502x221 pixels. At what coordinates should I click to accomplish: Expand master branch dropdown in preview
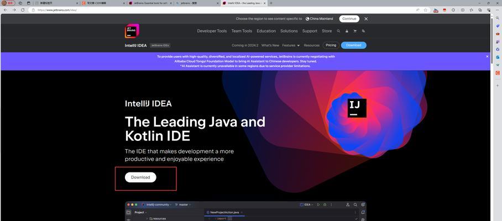click(x=183, y=204)
